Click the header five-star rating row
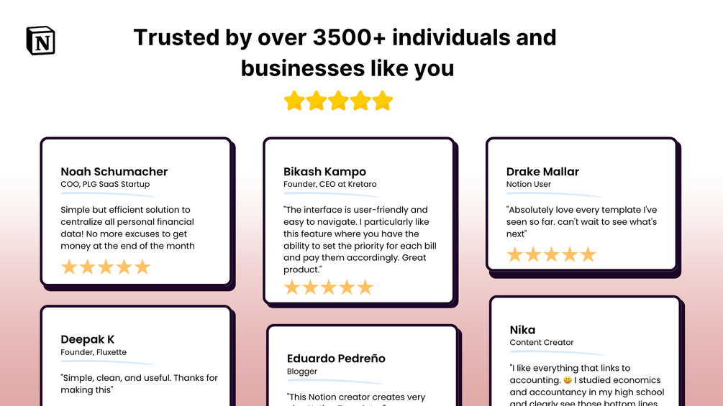Screen dimensions: 723x406 click(x=338, y=101)
